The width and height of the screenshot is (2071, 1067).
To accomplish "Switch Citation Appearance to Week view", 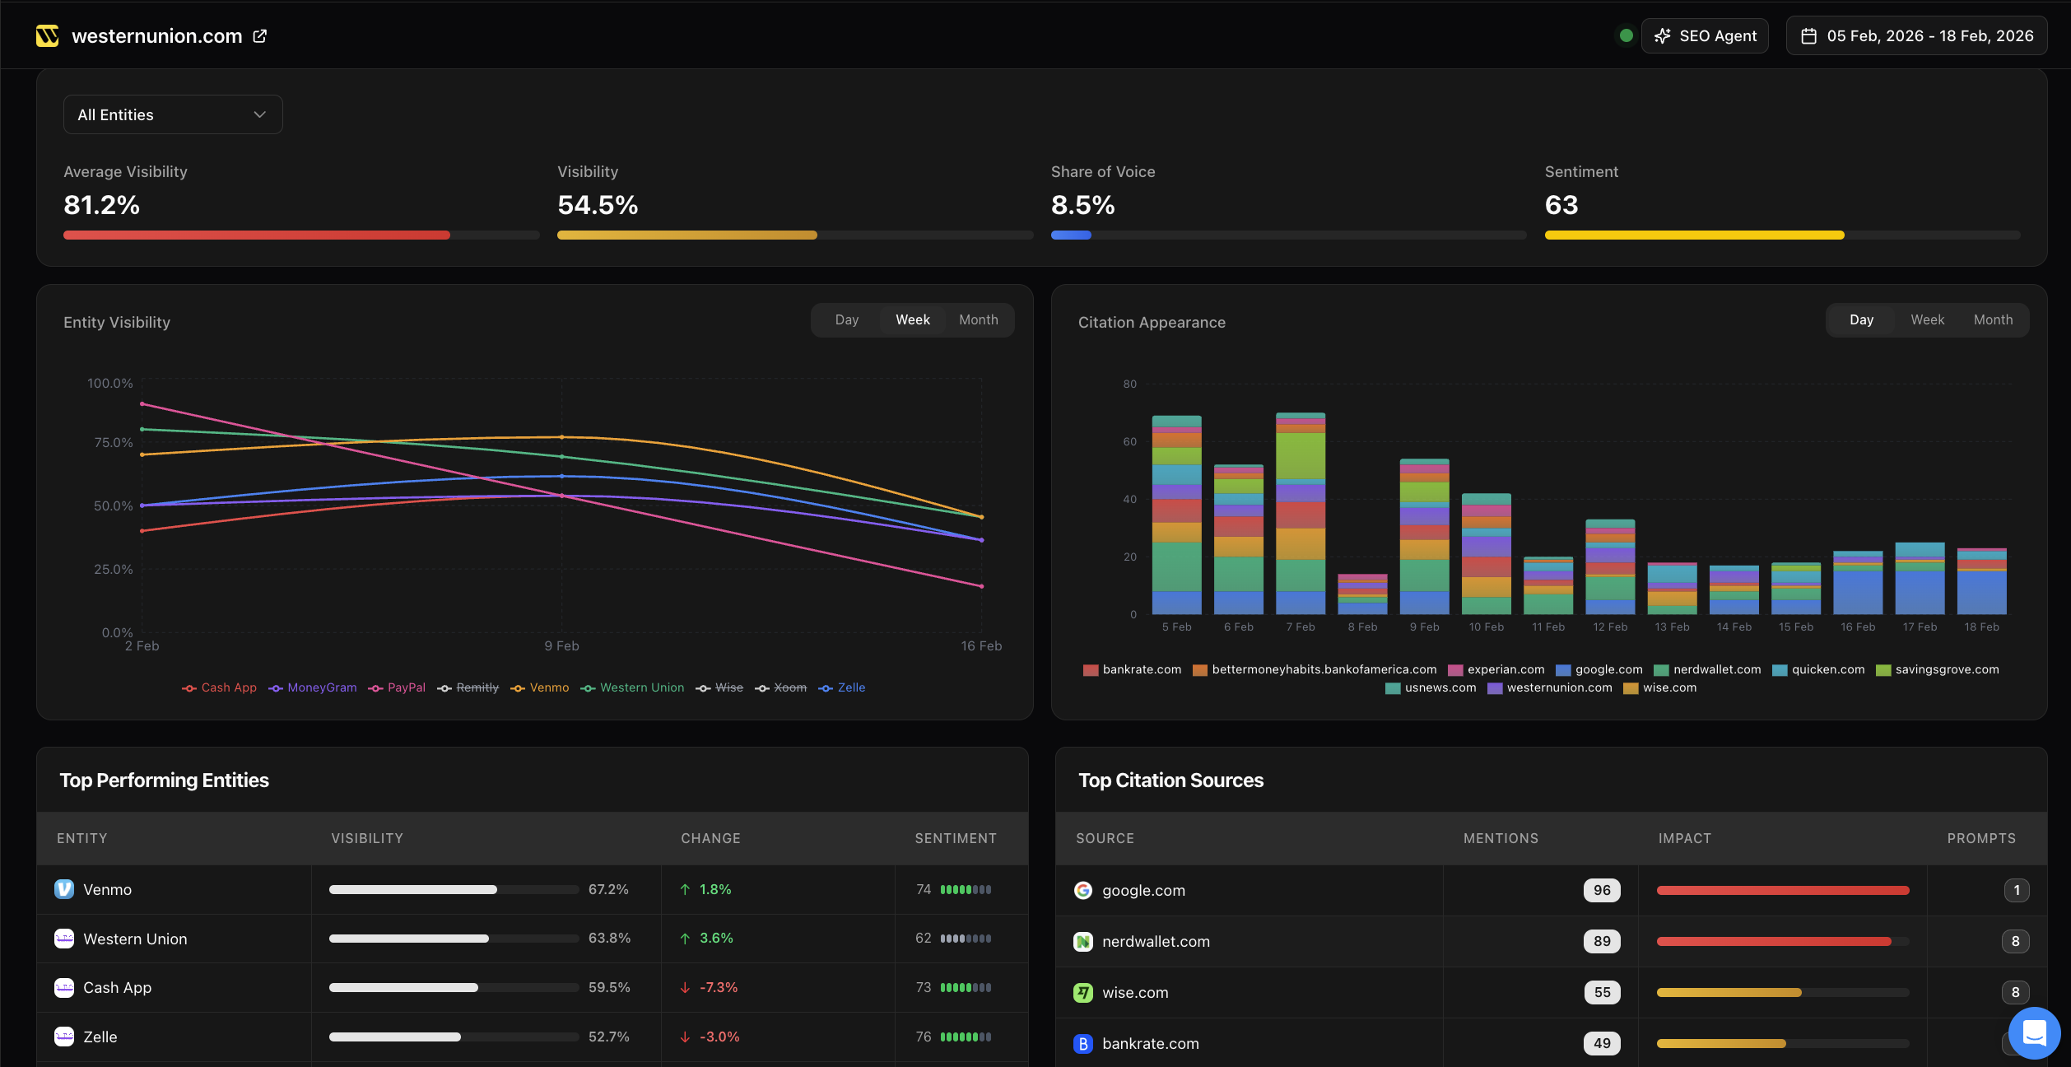I will click(1927, 319).
